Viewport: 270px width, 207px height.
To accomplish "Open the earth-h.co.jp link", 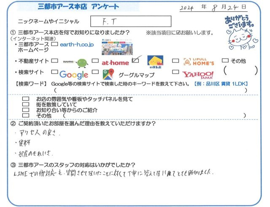I will pyautogui.click(x=77, y=45).
